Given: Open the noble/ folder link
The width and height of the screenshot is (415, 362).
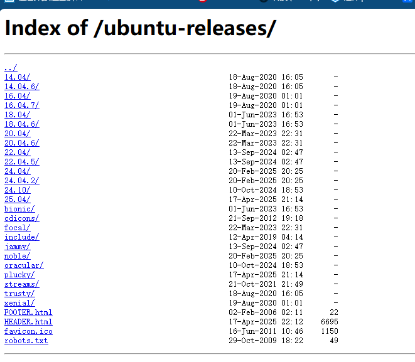Looking at the screenshot, I should click(18, 256).
